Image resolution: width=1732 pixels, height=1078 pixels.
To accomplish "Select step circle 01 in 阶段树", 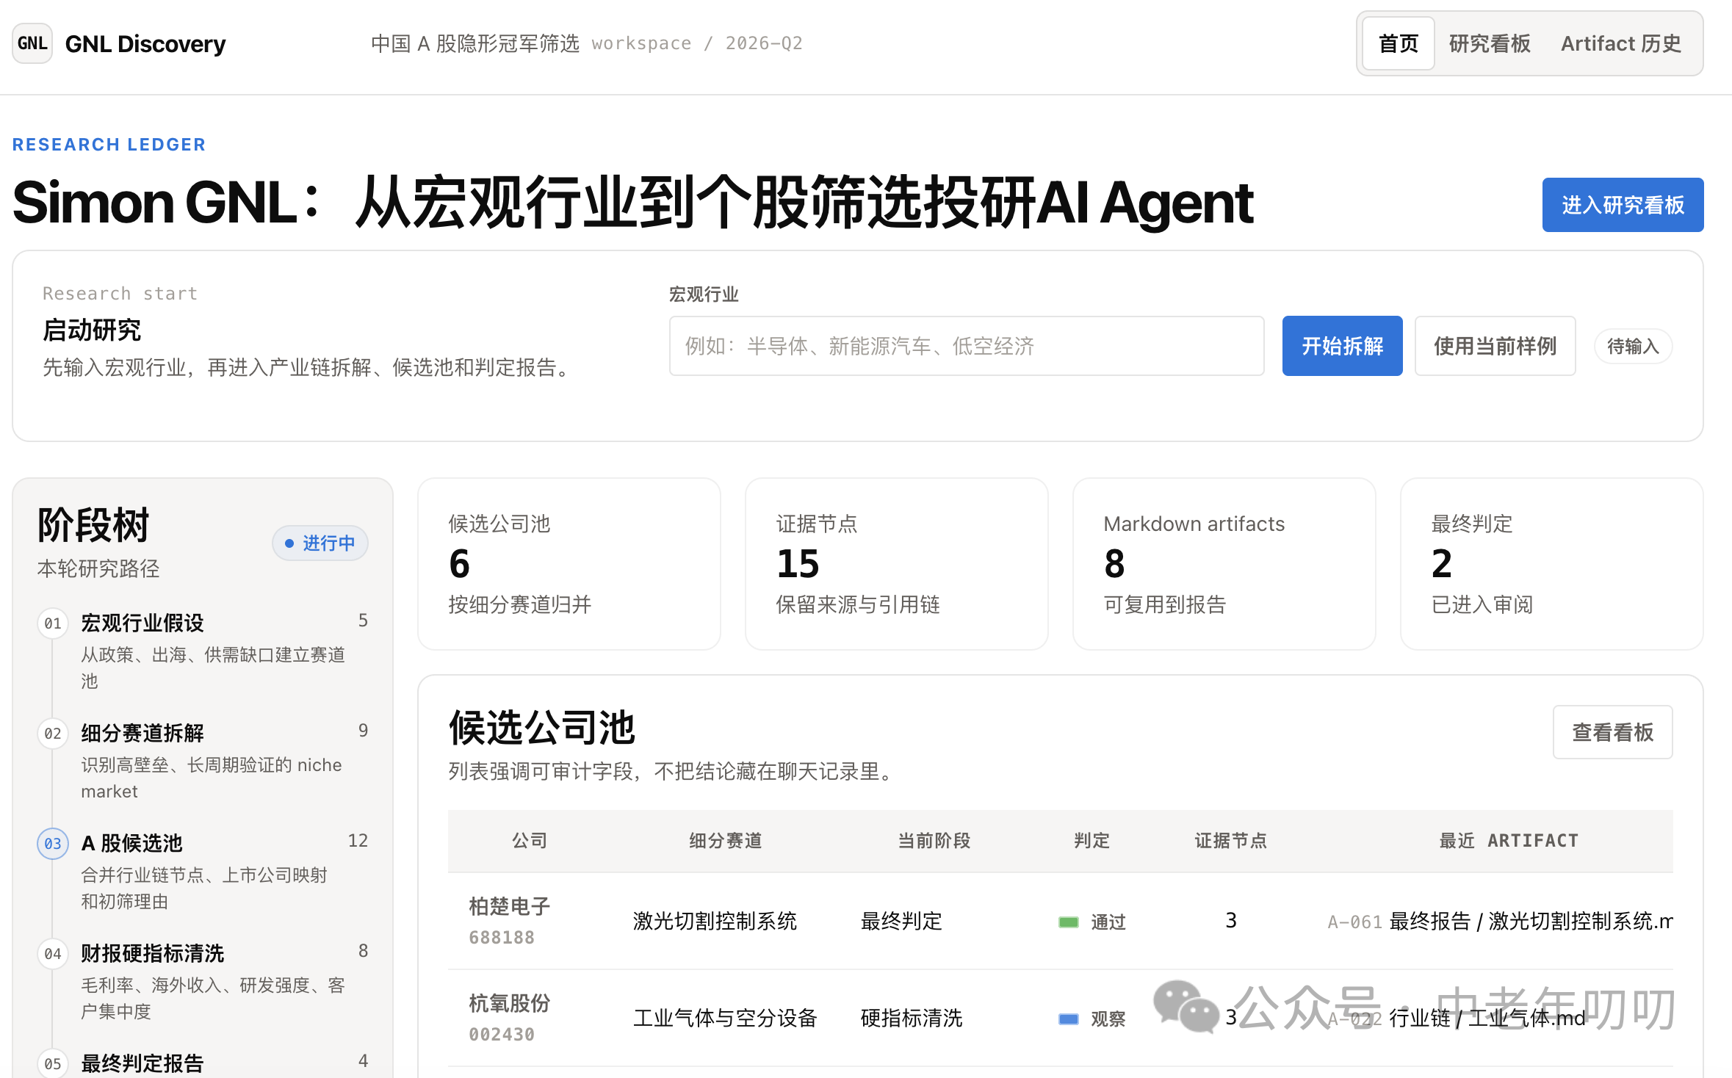I will 53,623.
